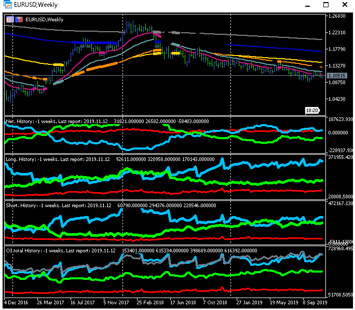355x310 pixels.
Task: Select the Net. History indicator label
Action: pyautogui.click(x=107, y=122)
